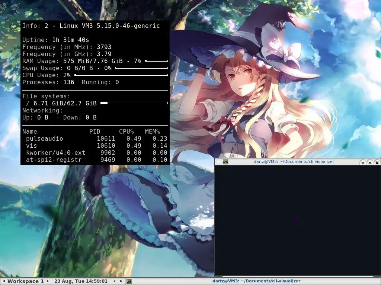381x285 pixels.
Task: Click the Frequency in MHz value 3793
Action: pos(104,47)
